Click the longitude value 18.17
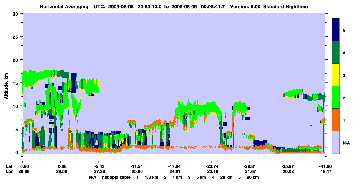 pos(326,172)
